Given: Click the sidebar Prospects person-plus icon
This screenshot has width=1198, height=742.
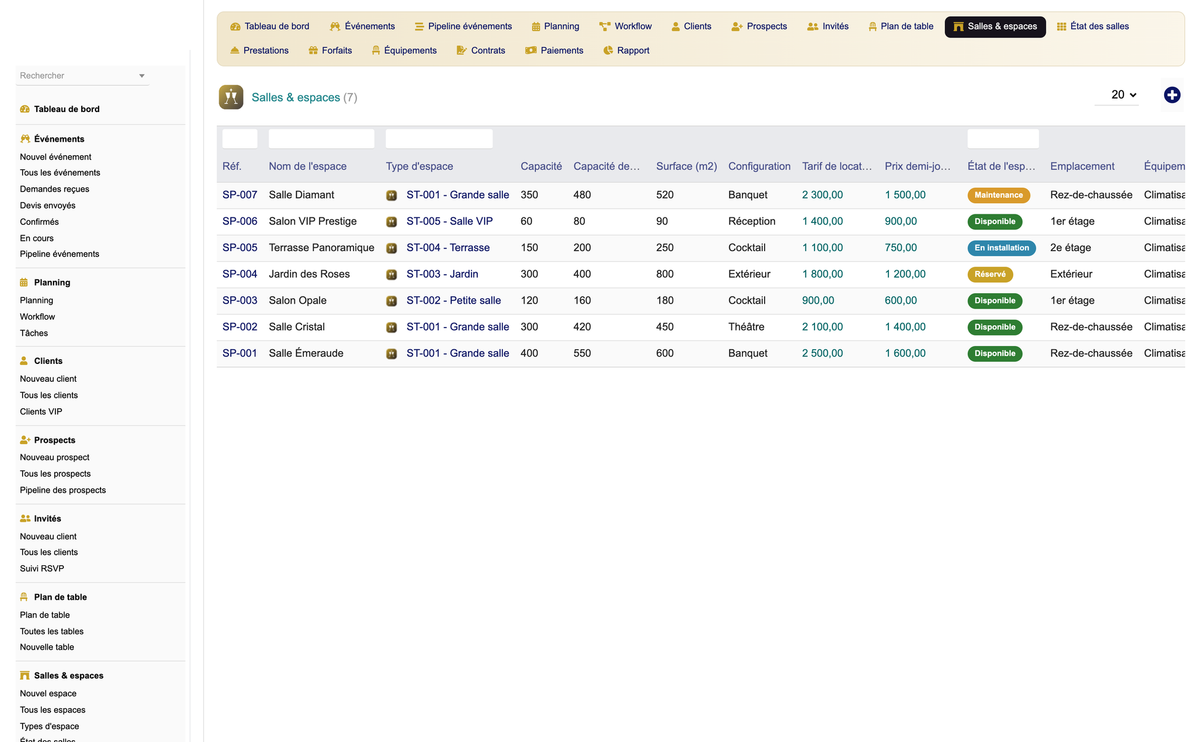Looking at the screenshot, I should [25, 440].
